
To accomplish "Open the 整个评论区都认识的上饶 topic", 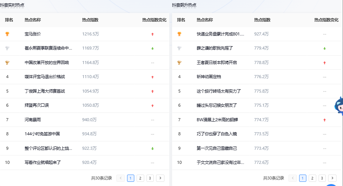I will 48,148.
